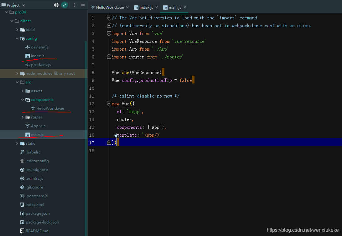The image size is (342, 236).
Task: Expand the assets folder
Action: [x=23, y=91]
